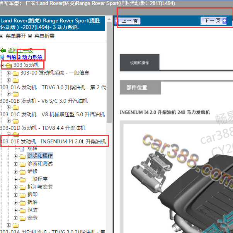This screenshot has width=233, height=233.
Task: Select the 拆卸与安装 tree item
Action: pyautogui.click(x=40, y=187)
